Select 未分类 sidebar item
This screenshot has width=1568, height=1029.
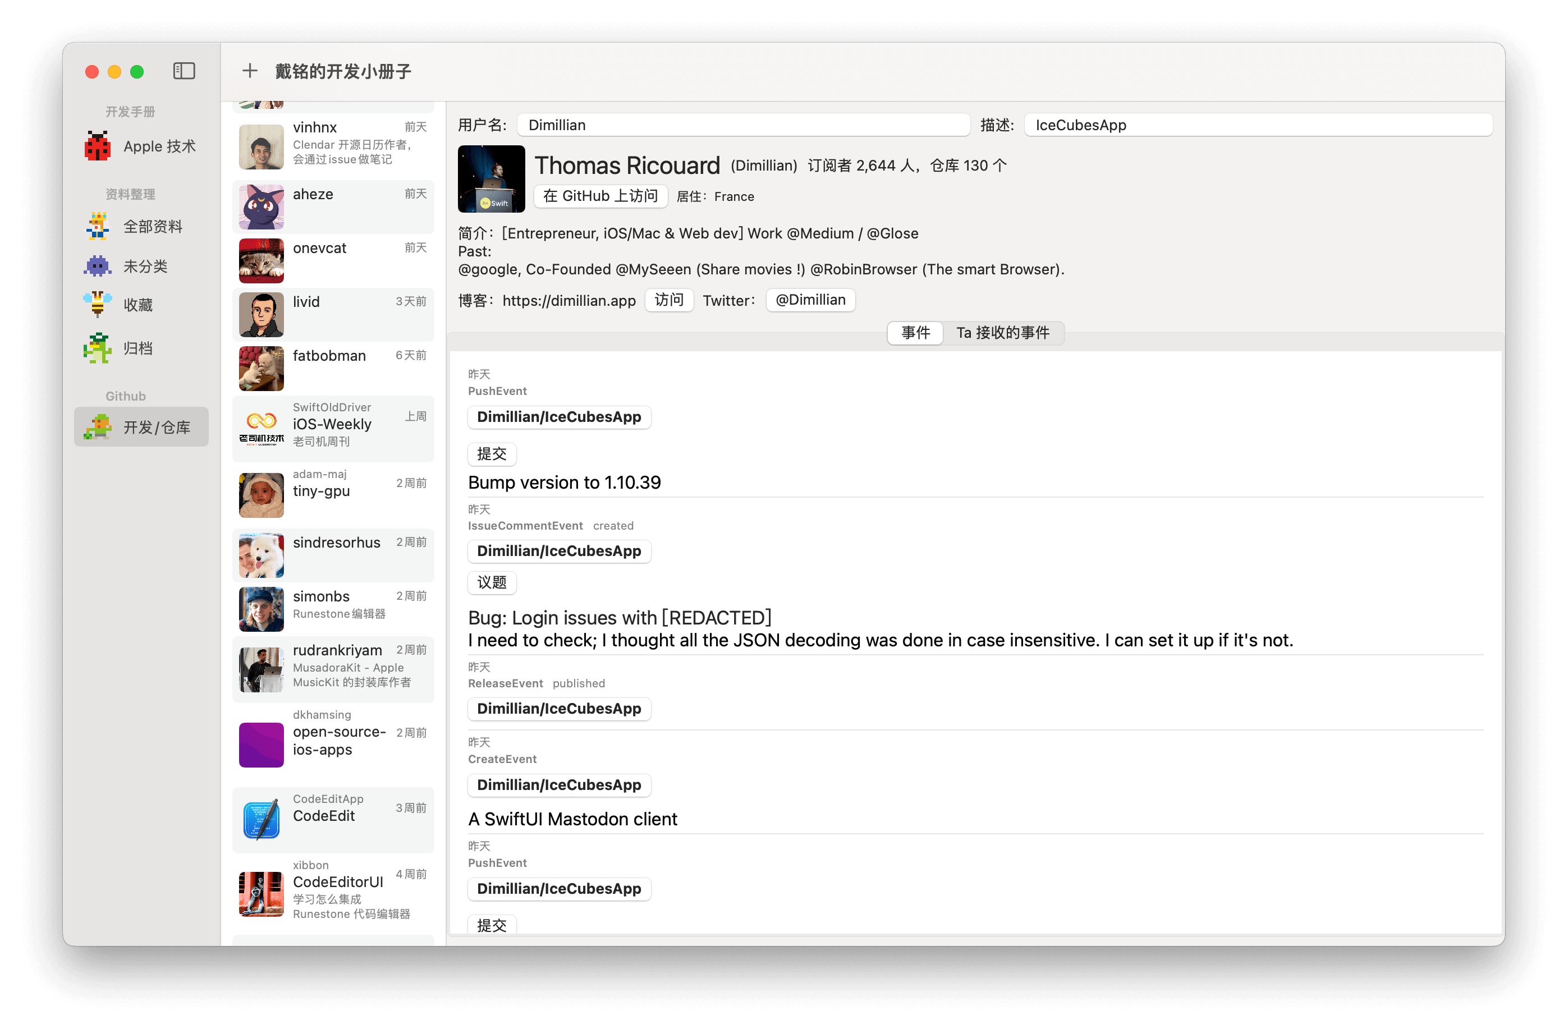point(141,265)
